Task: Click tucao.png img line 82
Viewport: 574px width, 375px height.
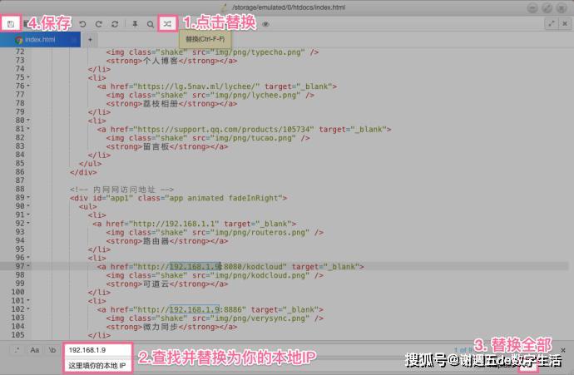Action: click(x=208, y=138)
